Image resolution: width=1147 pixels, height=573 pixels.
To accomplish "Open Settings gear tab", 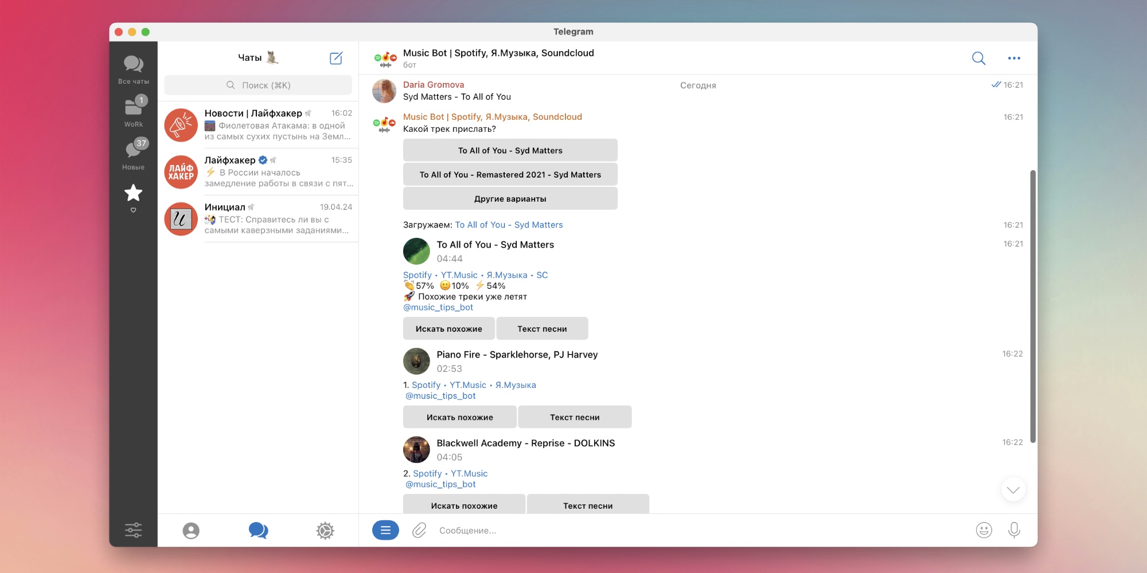I will click(325, 531).
